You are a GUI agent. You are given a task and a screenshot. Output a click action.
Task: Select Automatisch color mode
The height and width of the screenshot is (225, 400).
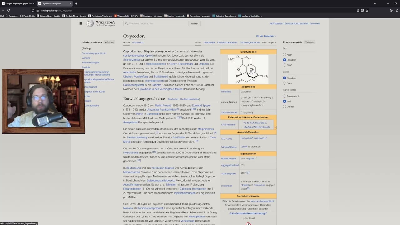284,96
